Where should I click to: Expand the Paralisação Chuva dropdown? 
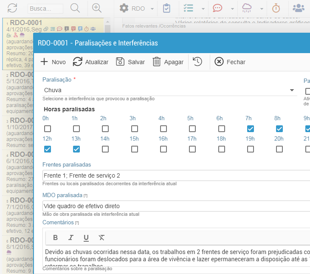tap(292, 90)
